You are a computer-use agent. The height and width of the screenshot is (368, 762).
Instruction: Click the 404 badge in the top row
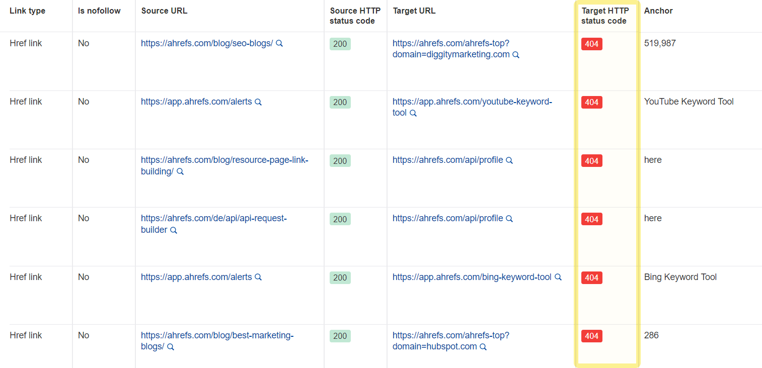[591, 44]
